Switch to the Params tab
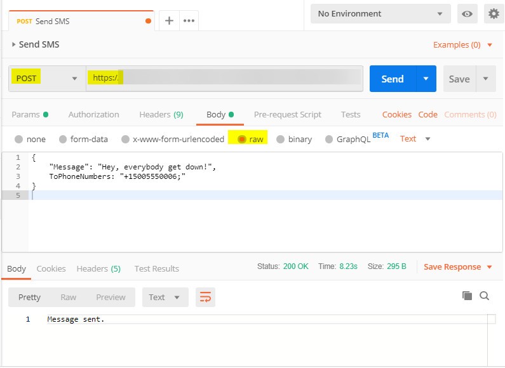Screen dimensions: 505x368 (30, 114)
